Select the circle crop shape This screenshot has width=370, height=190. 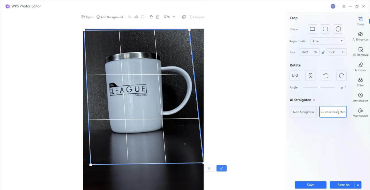pyautogui.click(x=338, y=29)
